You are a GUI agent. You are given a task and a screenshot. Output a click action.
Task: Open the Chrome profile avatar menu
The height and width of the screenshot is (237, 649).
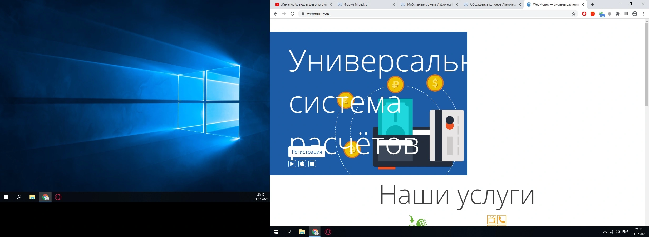(635, 14)
